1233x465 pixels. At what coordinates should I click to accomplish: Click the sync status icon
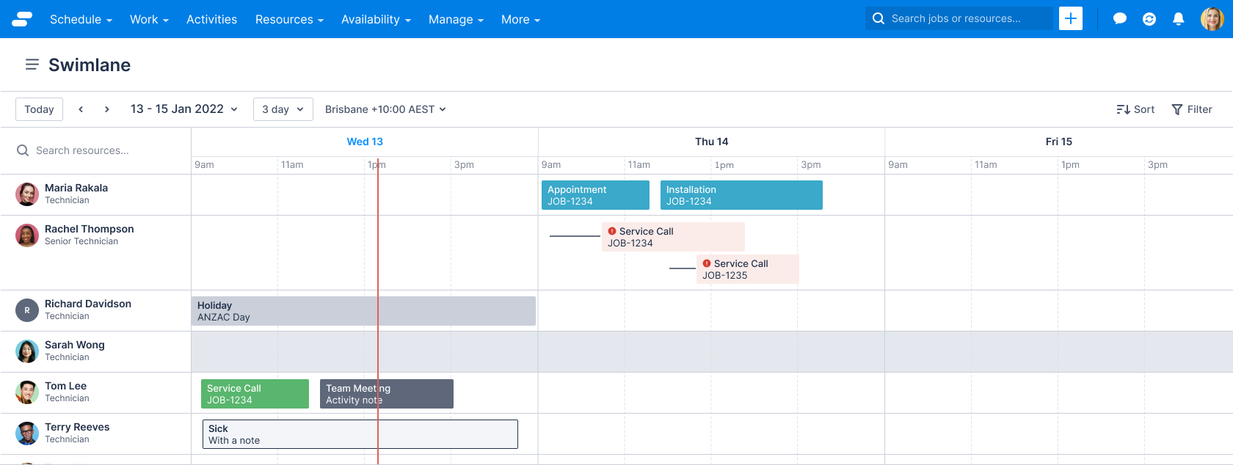click(x=1149, y=19)
